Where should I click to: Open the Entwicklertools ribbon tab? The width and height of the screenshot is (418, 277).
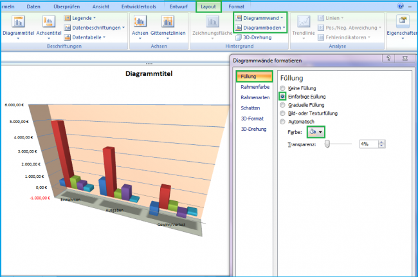(x=139, y=6)
